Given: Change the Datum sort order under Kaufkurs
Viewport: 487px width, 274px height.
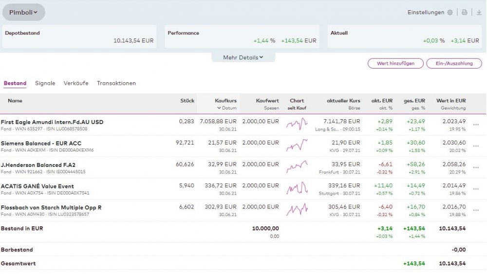Looking at the screenshot, I should click(x=227, y=108).
